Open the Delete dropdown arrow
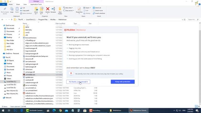This screenshot has width=201, height=113. coord(47,14)
